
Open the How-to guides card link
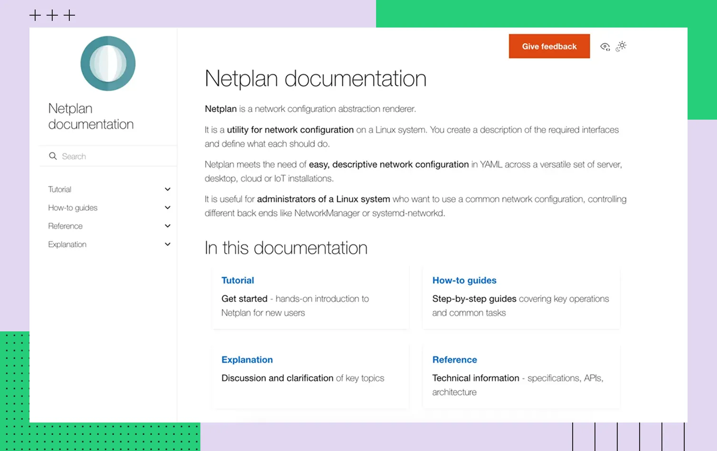point(464,280)
